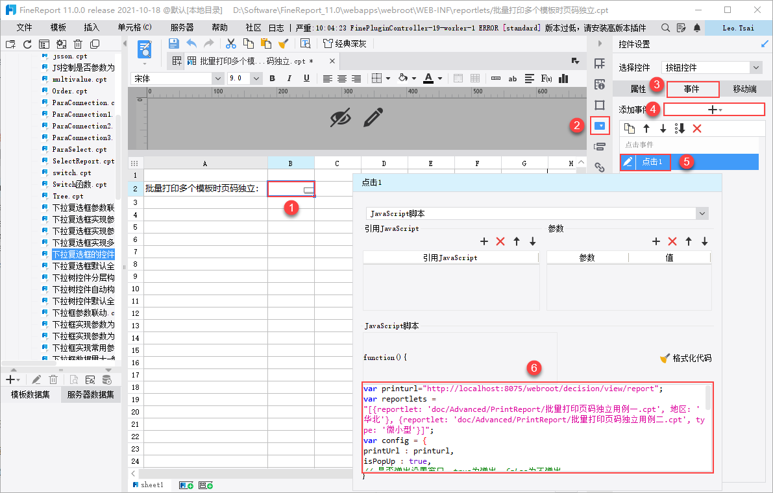Click the 经典深灰 theme button

[x=345, y=43]
